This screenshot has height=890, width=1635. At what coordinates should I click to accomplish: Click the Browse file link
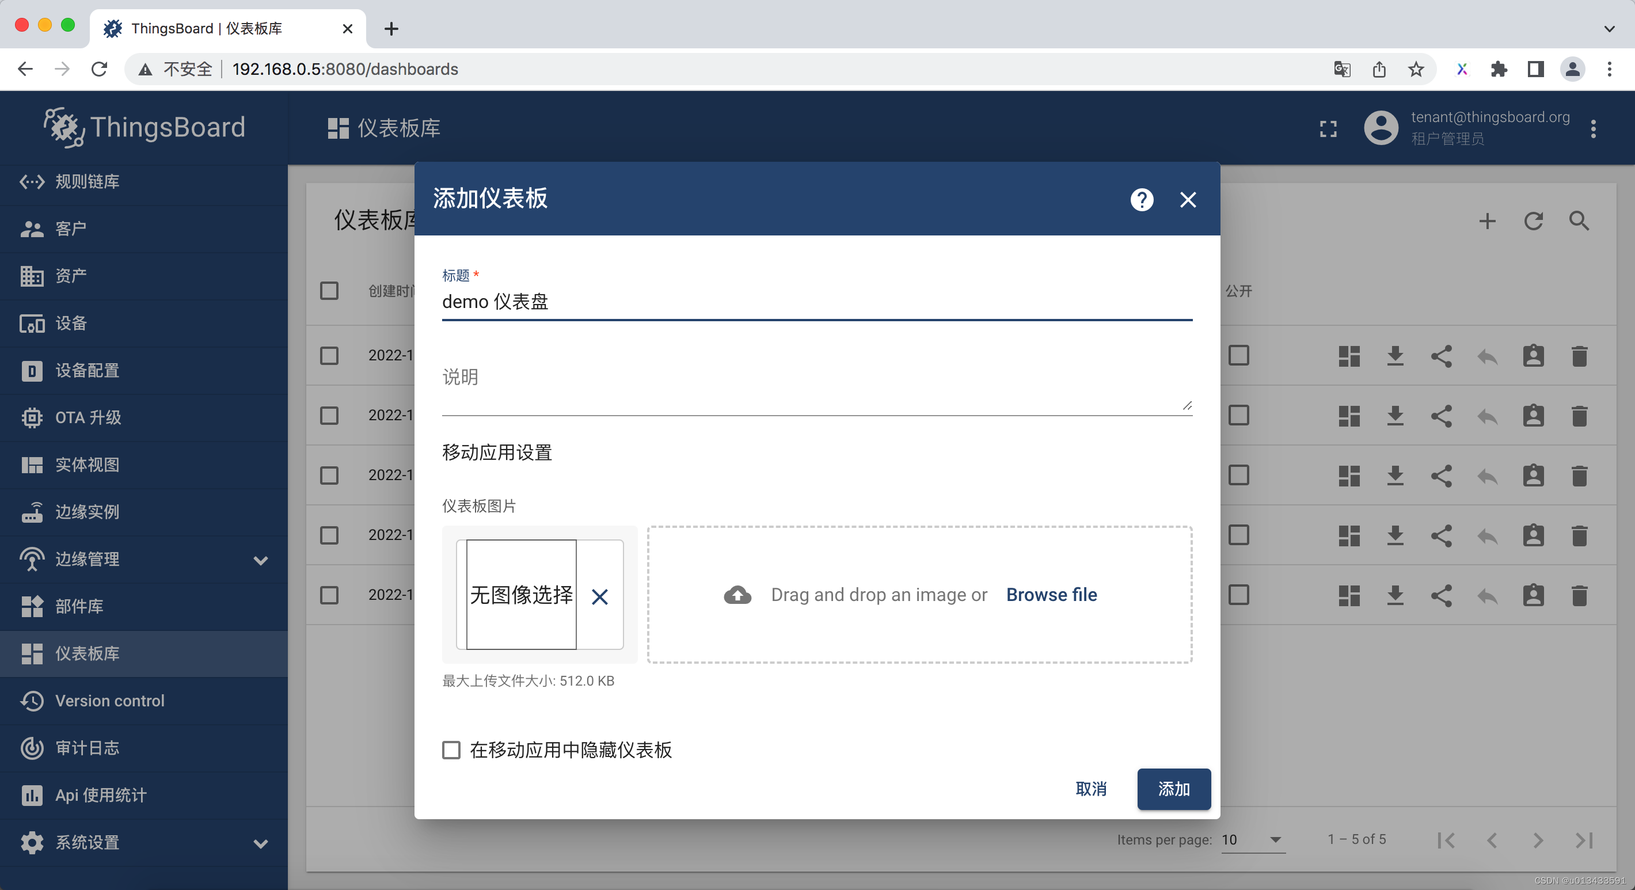point(1051,595)
